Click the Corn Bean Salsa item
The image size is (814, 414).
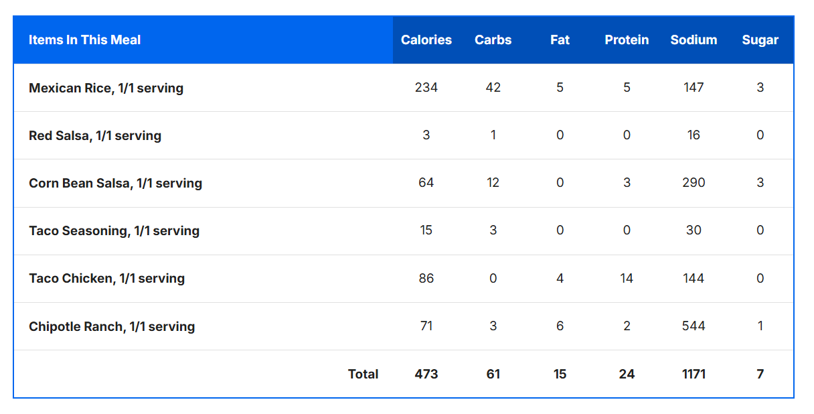[115, 183]
